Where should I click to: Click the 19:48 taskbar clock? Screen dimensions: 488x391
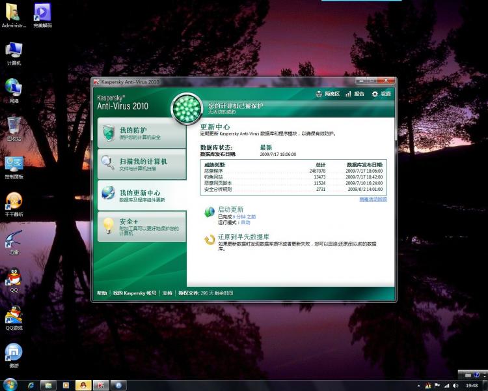pos(472,386)
